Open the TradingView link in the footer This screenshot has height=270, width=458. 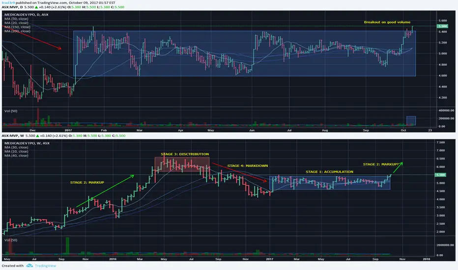[x=45, y=266]
